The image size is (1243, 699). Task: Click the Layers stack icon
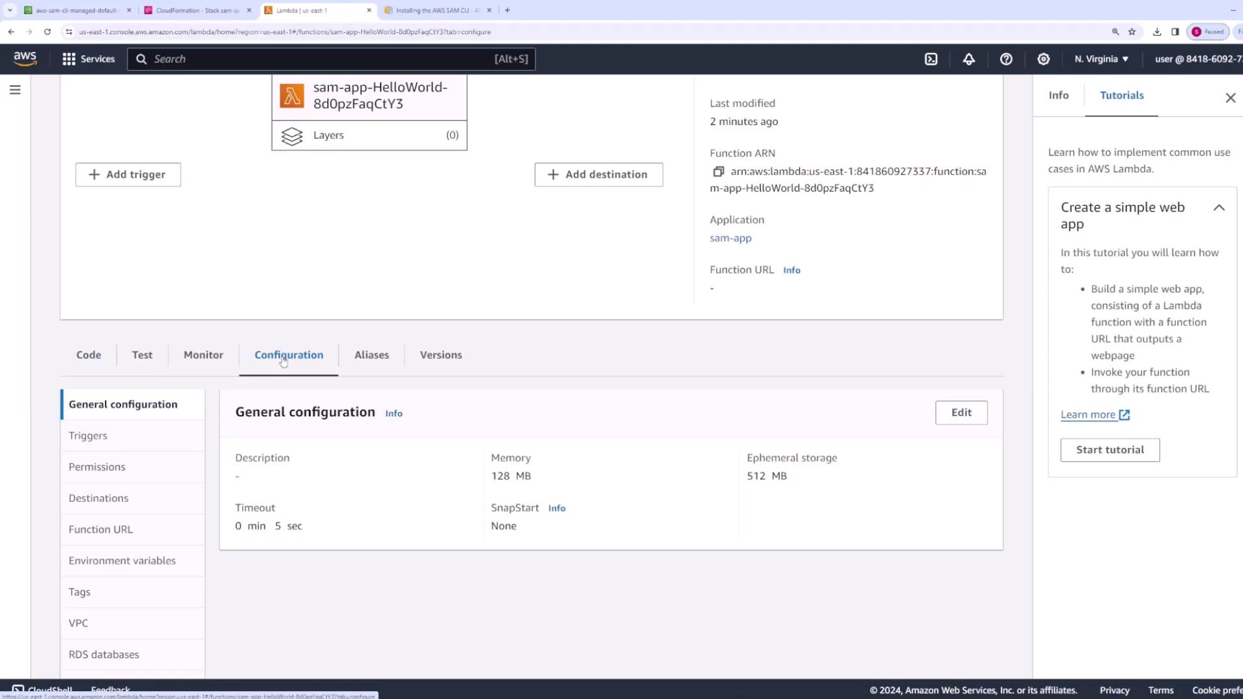click(x=292, y=136)
